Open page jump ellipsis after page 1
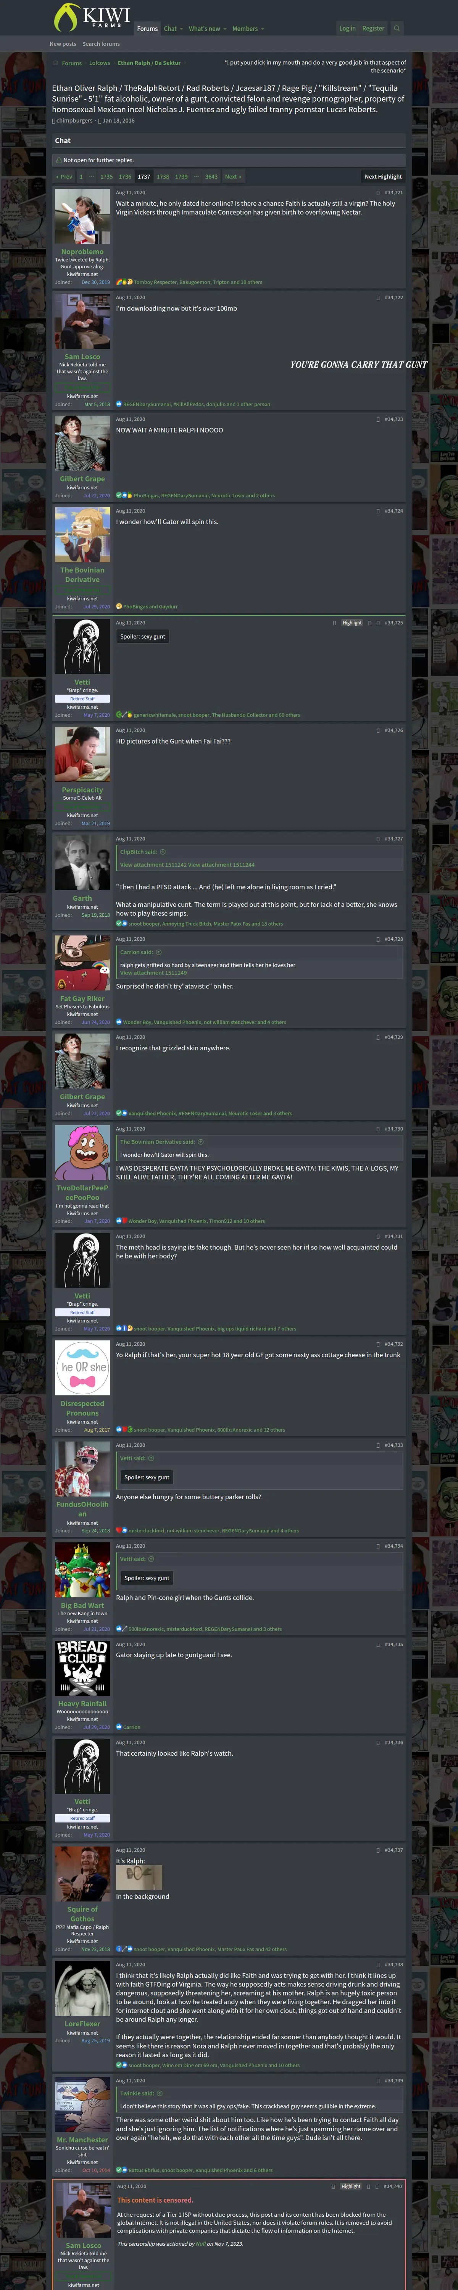The image size is (458, 2290). pos(92,177)
